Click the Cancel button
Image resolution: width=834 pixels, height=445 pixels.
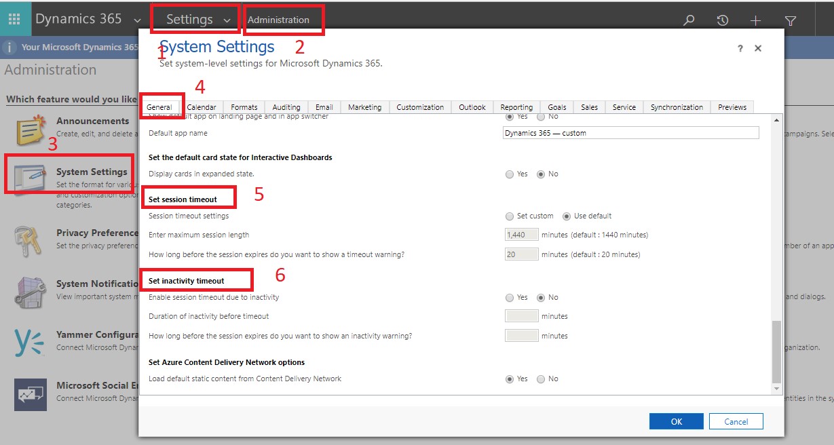tap(736, 421)
